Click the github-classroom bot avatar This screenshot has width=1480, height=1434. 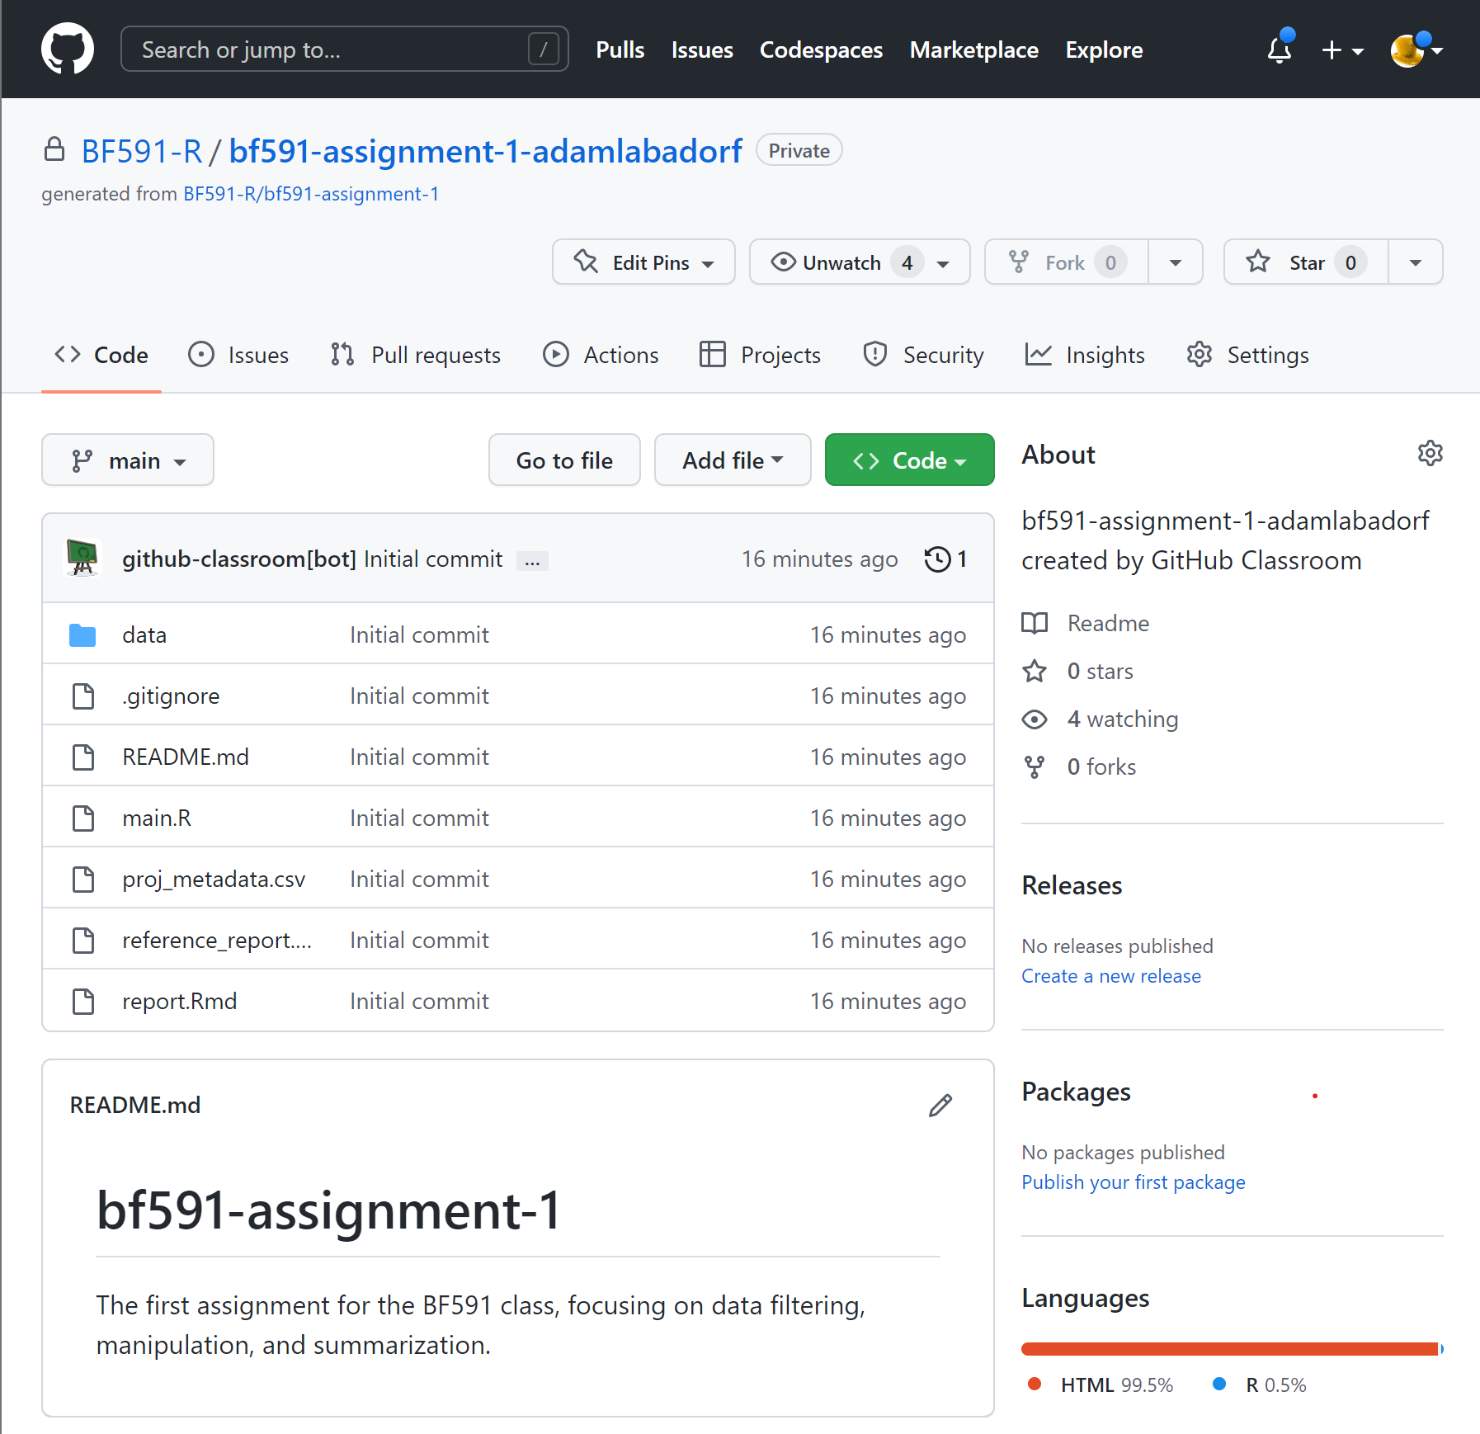click(82, 559)
